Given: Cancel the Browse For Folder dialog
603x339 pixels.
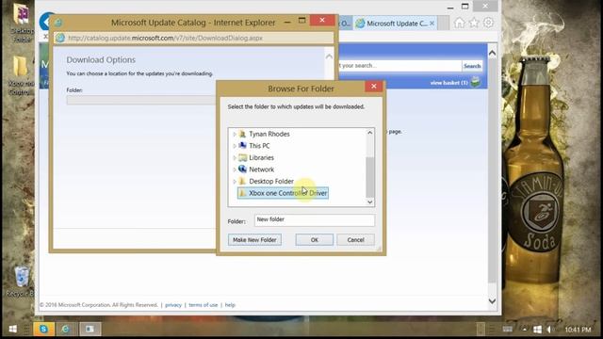Looking at the screenshot, I should coord(355,240).
